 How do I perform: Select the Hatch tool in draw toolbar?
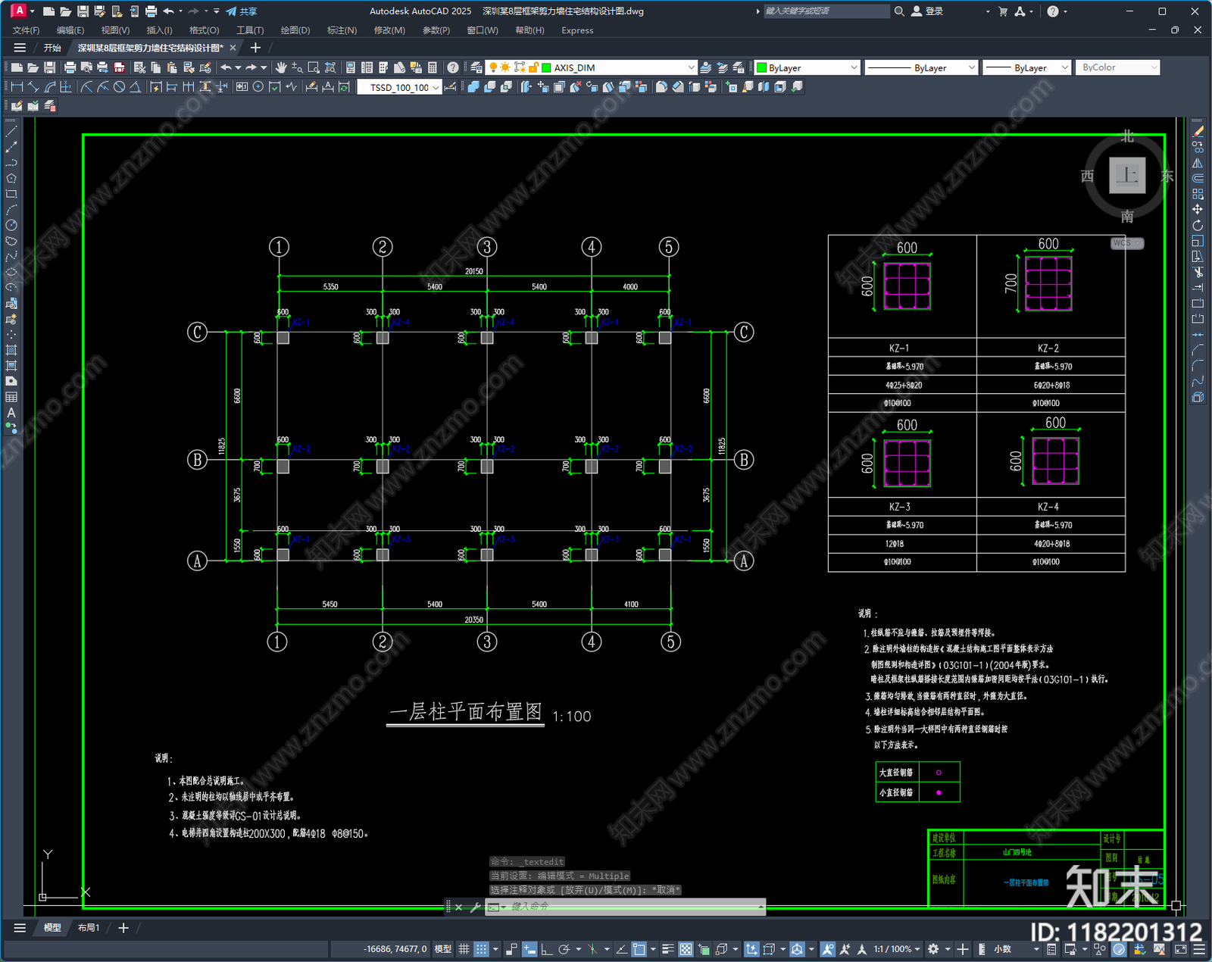coord(11,350)
